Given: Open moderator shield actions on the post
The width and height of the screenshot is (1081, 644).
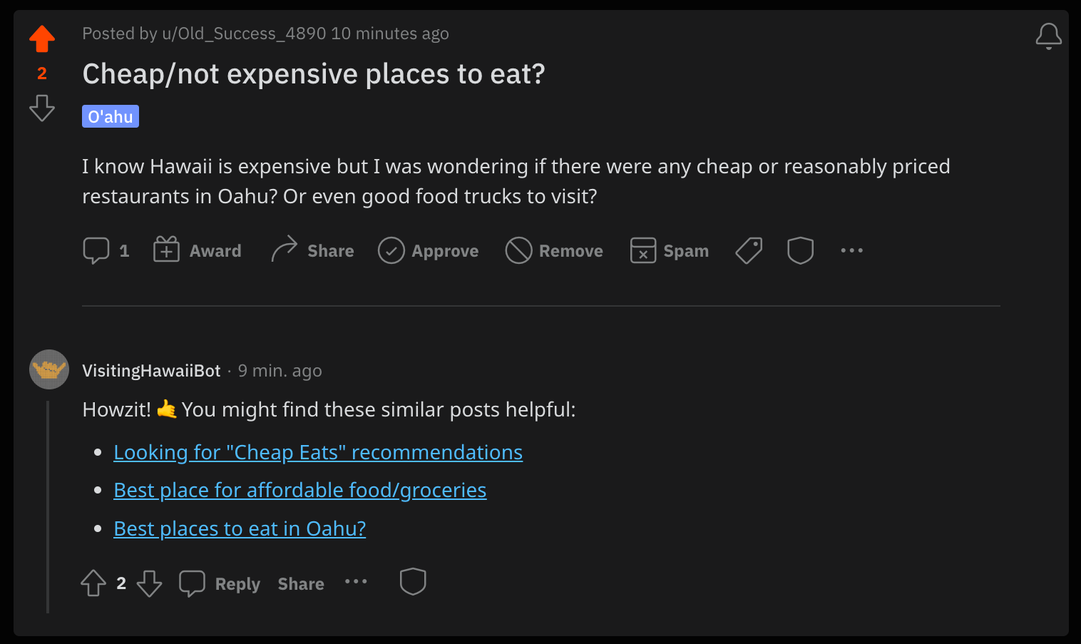Looking at the screenshot, I should (800, 250).
